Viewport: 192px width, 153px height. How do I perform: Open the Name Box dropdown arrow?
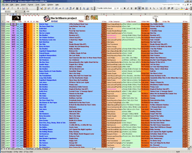click(16, 11)
